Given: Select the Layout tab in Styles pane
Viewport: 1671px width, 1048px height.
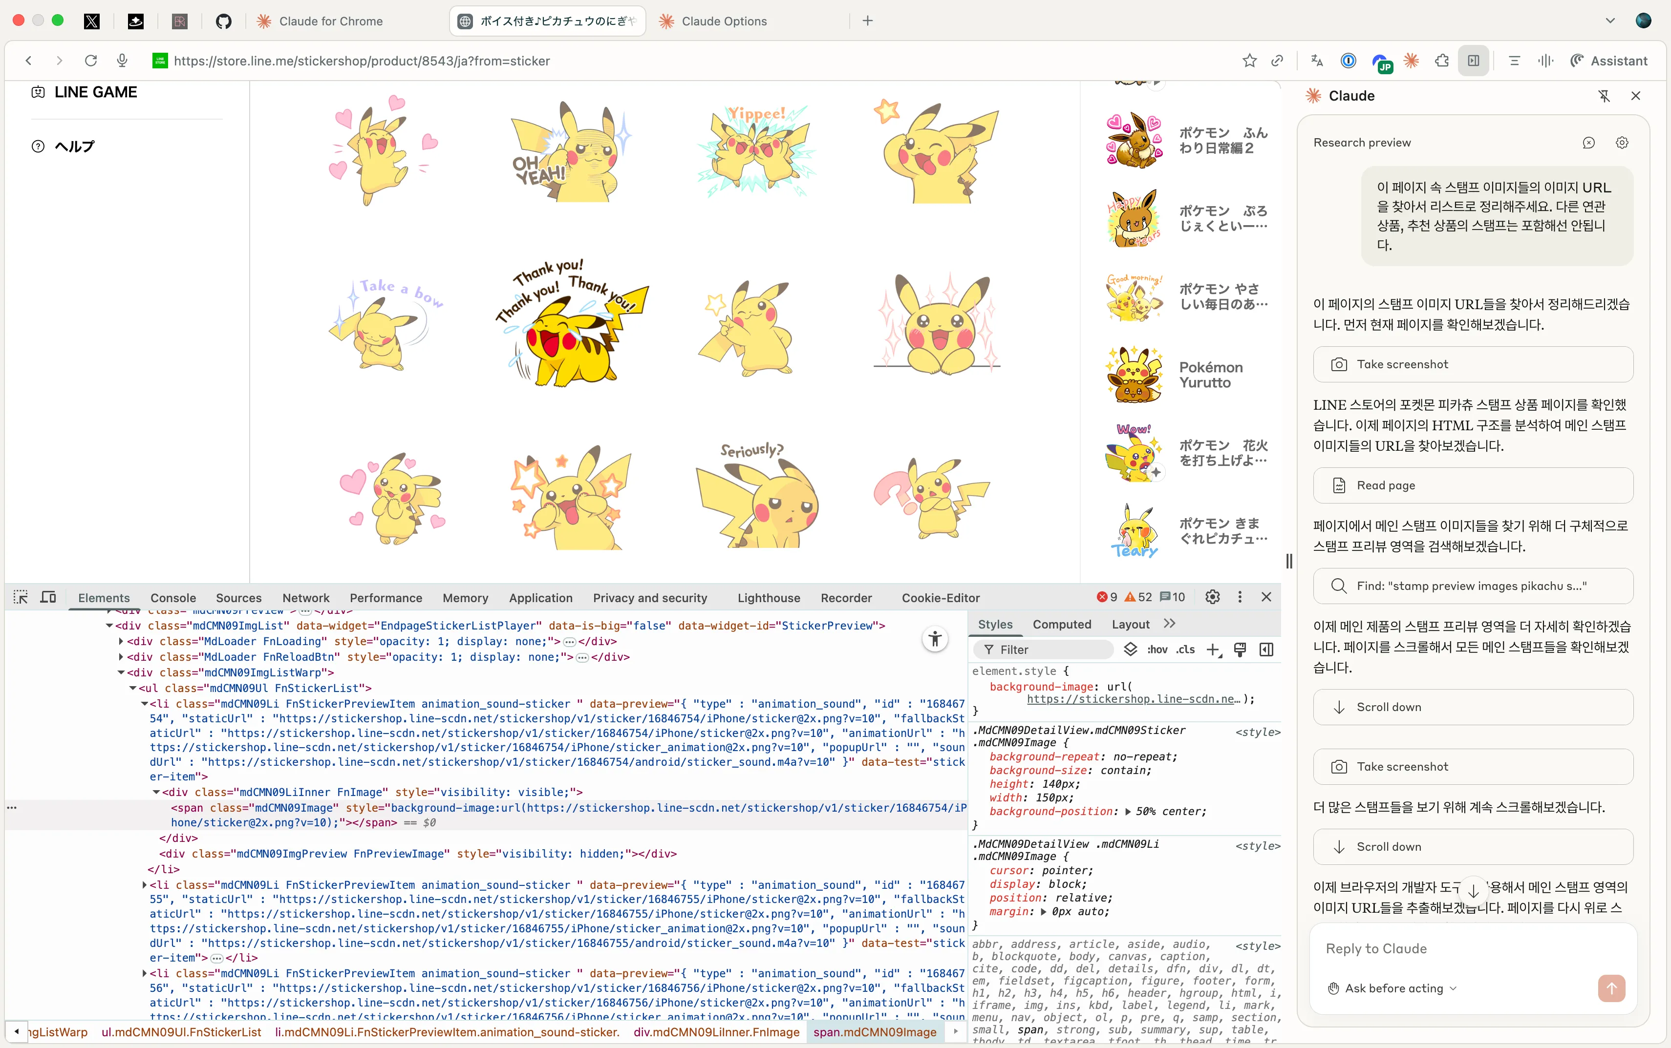Looking at the screenshot, I should point(1130,625).
